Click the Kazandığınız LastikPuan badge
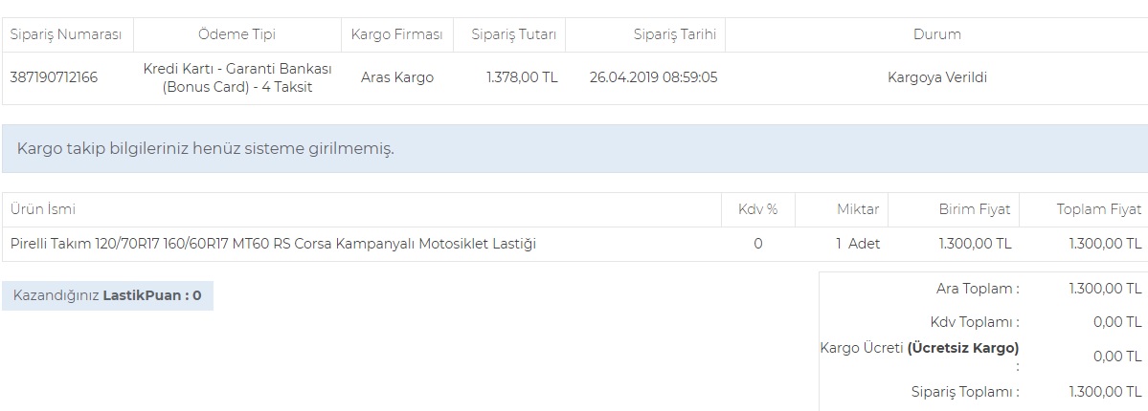Screen dimensions: 1148x411 107,295
